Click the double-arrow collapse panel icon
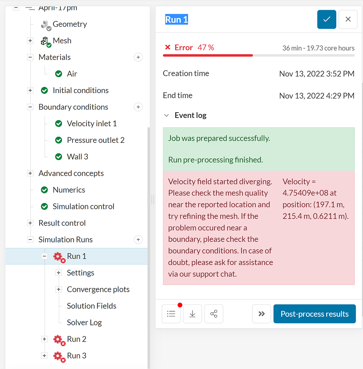The image size is (363, 369). coord(262,314)
